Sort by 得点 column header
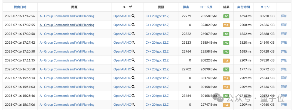The width and height of the screenshot is (294, 110). pyautogui.click(x=186, y=7)
